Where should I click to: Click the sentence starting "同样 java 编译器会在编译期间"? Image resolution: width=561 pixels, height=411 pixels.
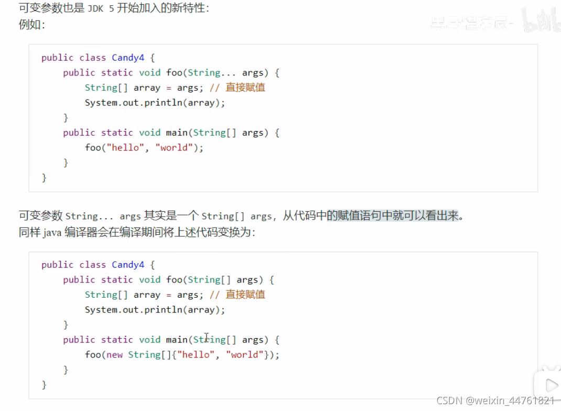pyautogui.click(x=137, y=233)
